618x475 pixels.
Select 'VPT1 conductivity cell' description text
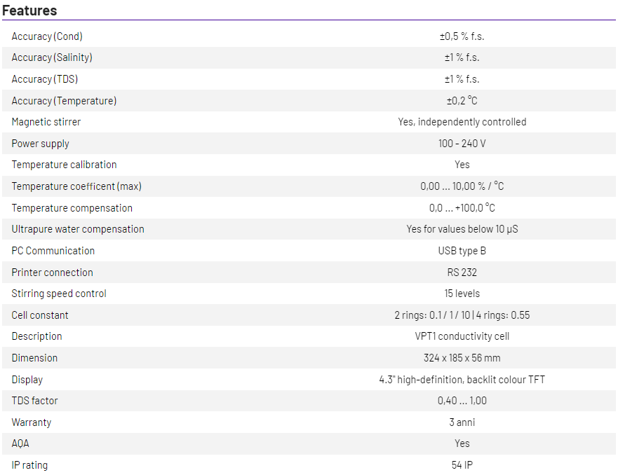click(x=462, y=336)
